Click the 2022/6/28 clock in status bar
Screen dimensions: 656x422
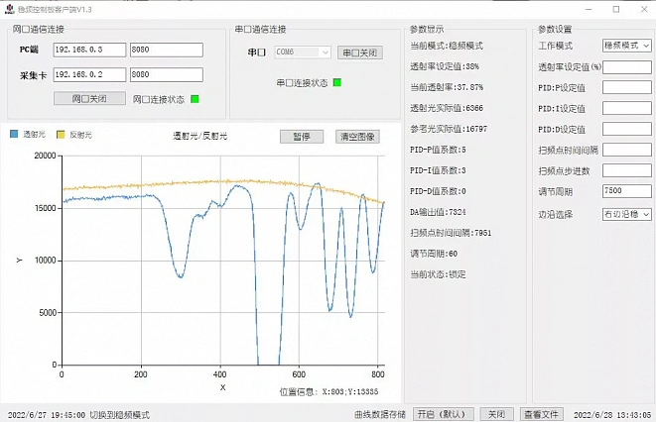coord(612,415)
